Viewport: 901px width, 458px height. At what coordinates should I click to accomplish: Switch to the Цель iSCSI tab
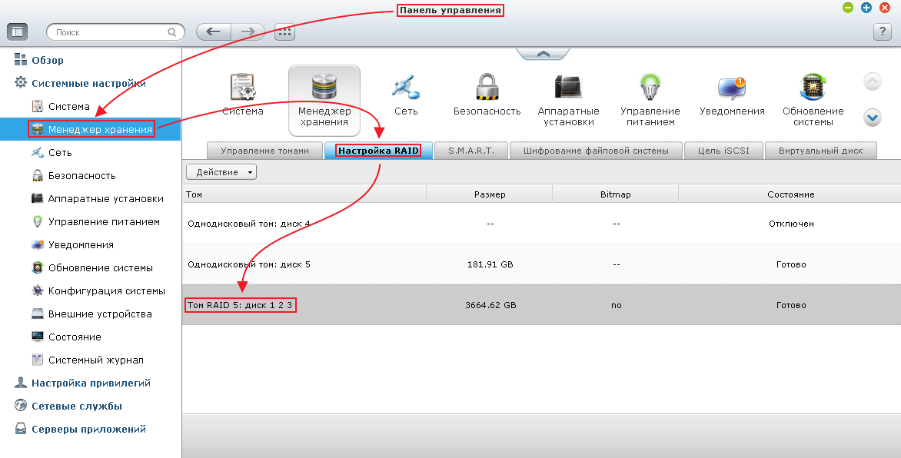pyautogui.click(x=723, y=151)
